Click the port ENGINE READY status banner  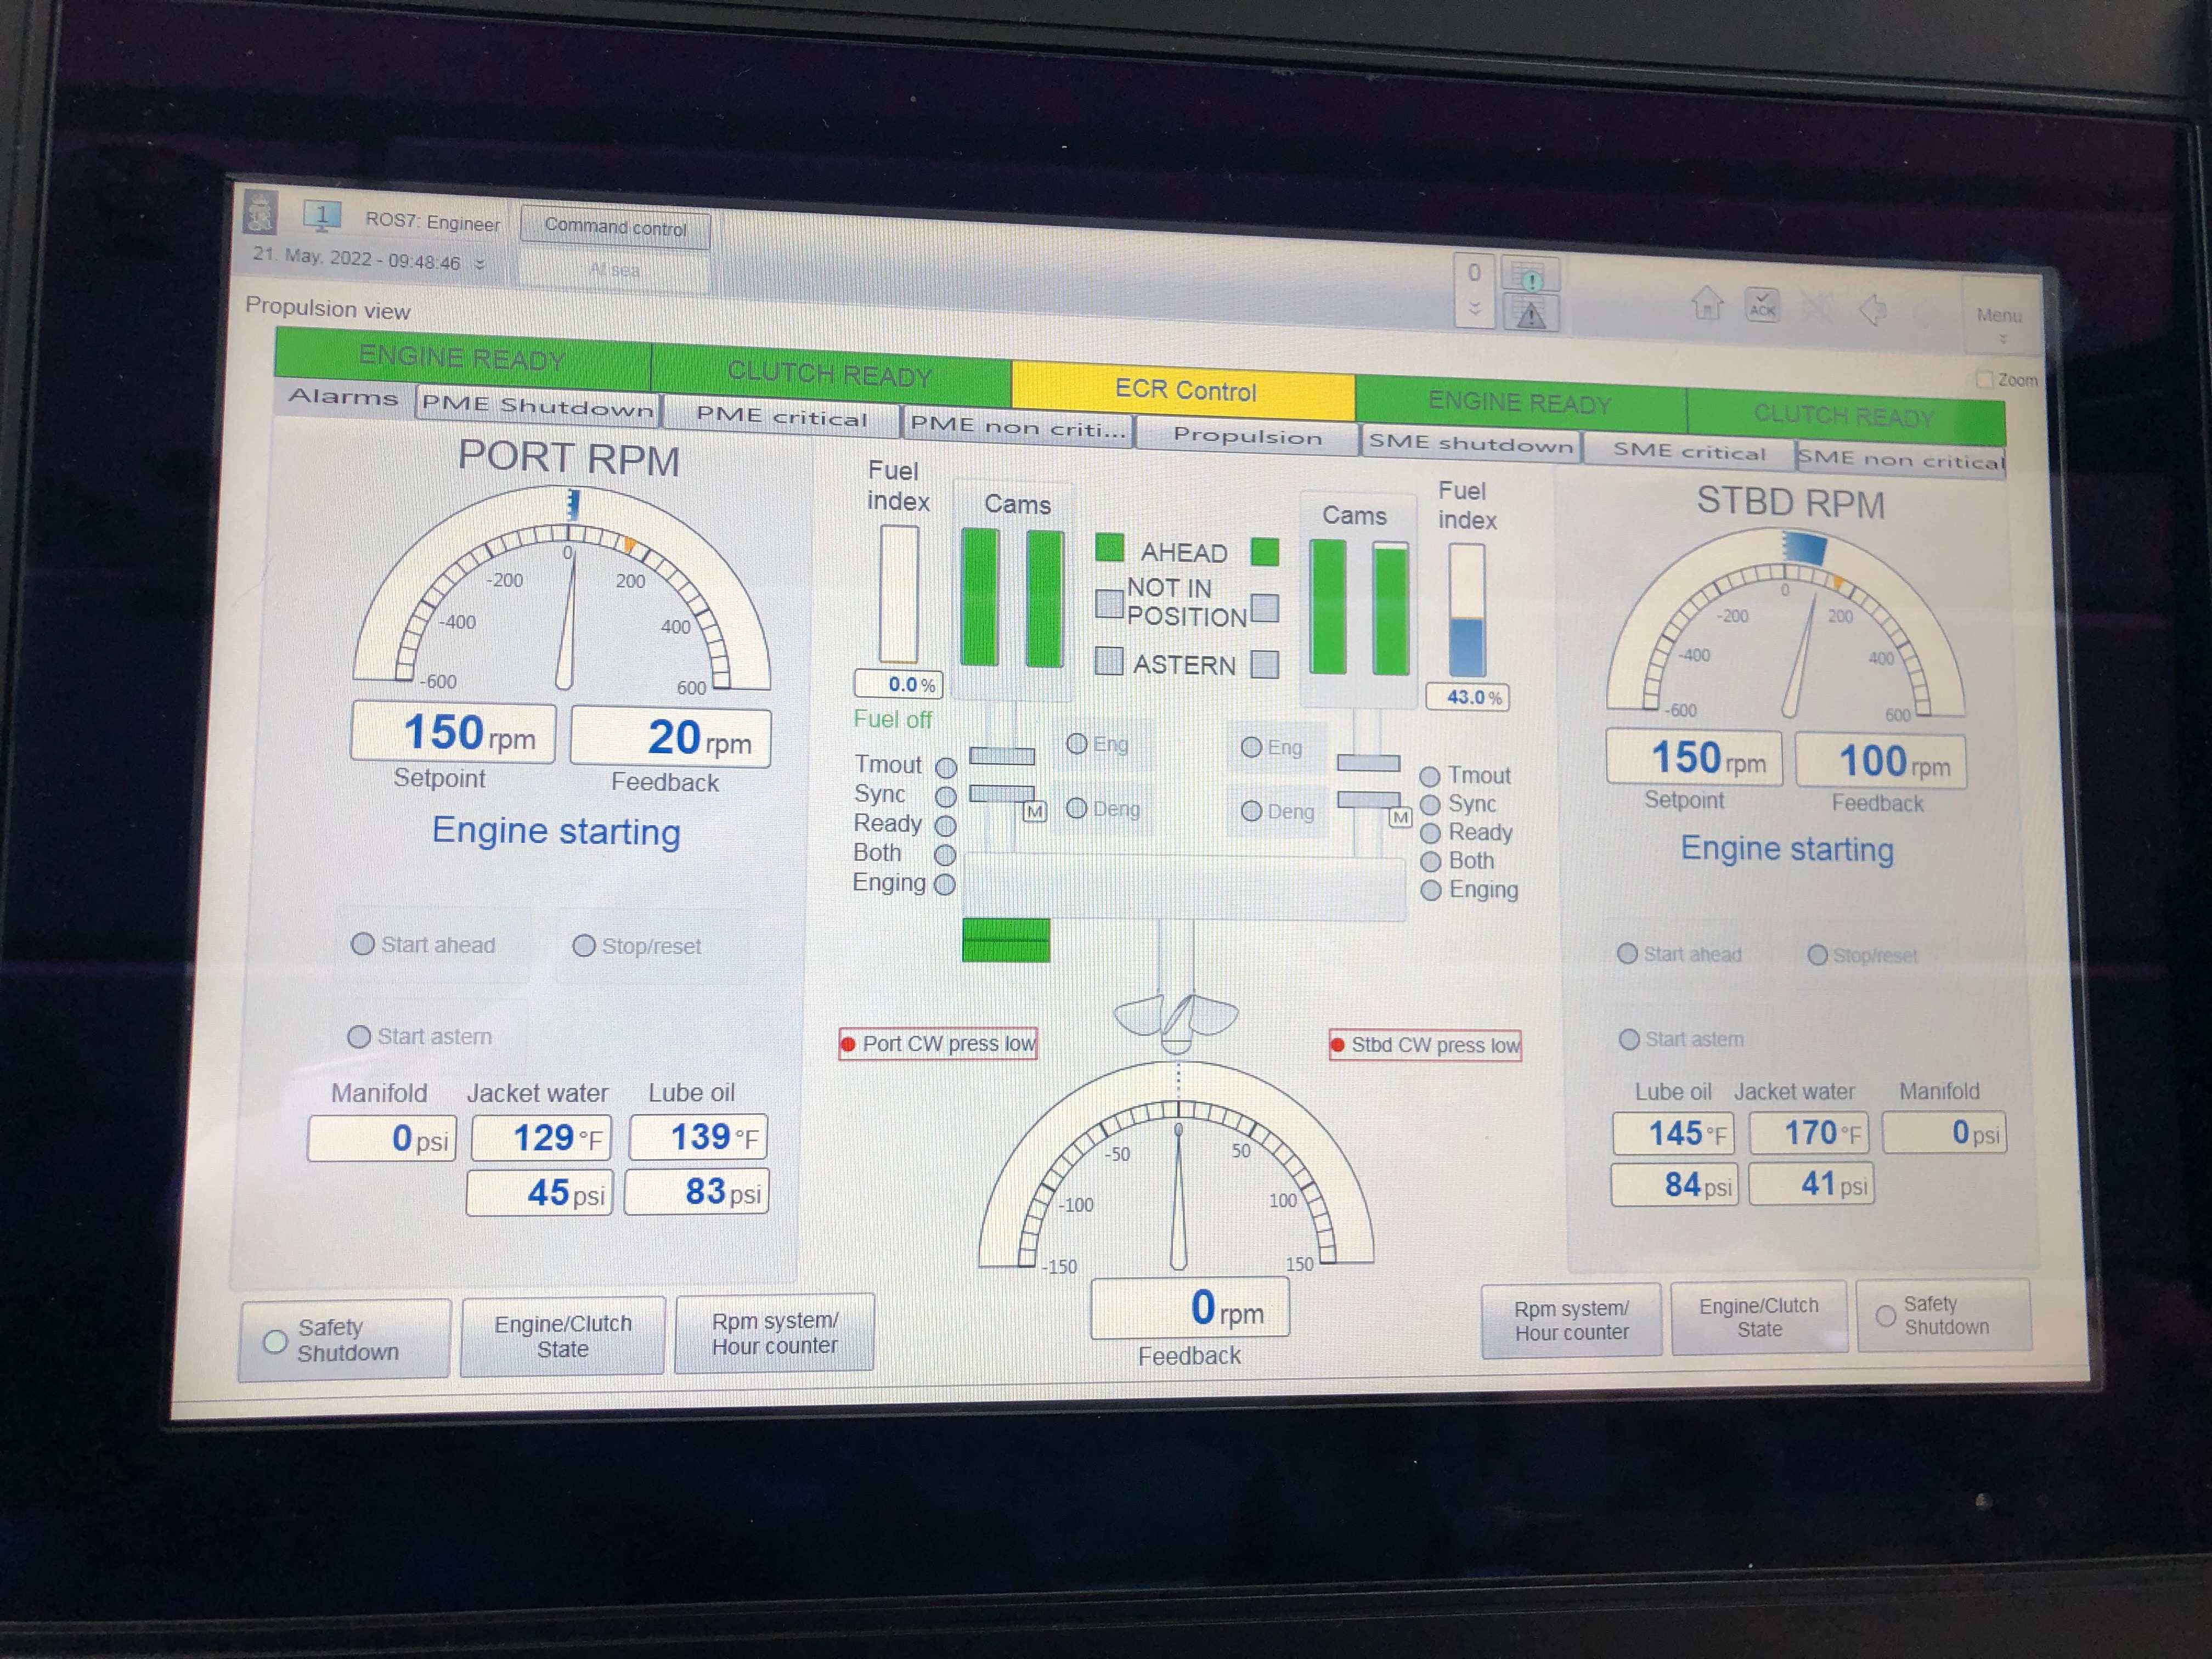coord(463,358)
